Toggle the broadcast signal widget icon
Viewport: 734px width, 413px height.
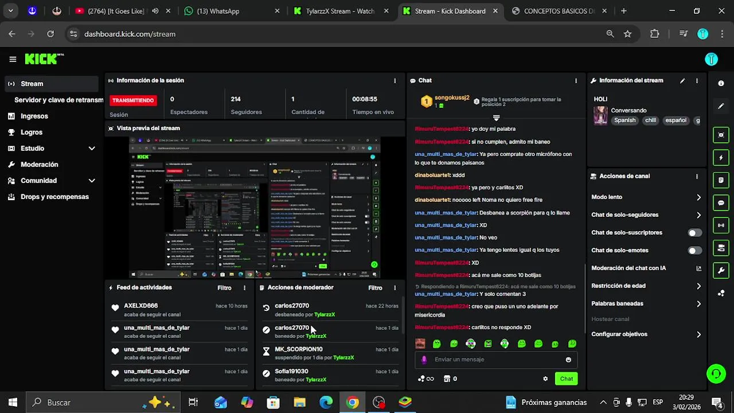click(x=721, y=225)
